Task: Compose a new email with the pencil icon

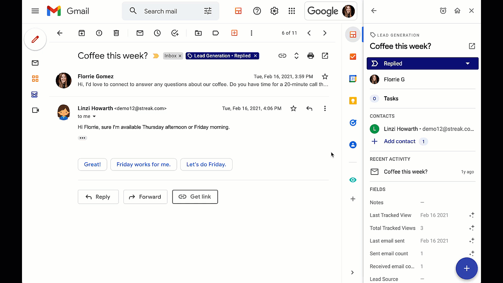Action: [x=35, y=39]
